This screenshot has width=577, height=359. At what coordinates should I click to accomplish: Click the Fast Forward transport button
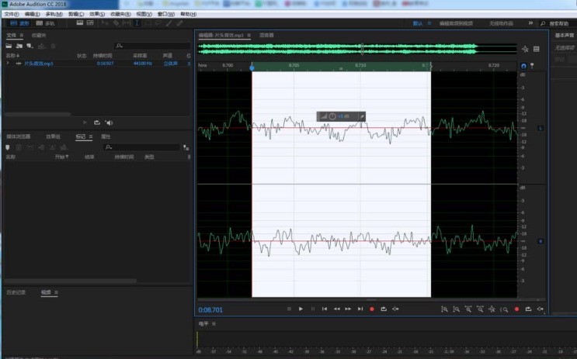pos(348,309)
